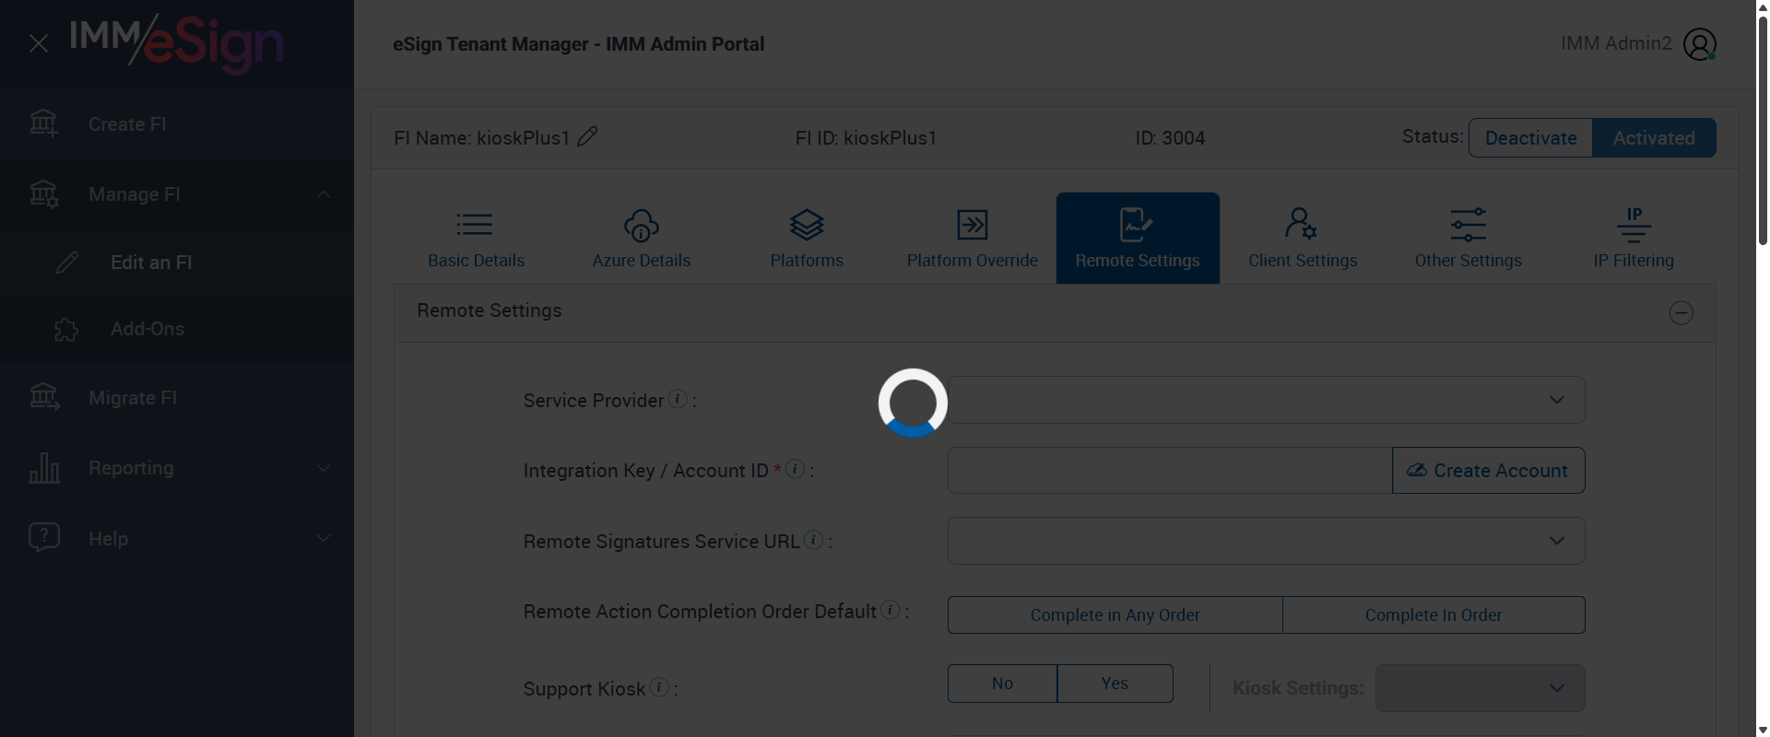Click the Service Provider info icon
Image resolution: width=1770 pixels, height=737 pixels.
pyautogui.click(x=678, y=399)
